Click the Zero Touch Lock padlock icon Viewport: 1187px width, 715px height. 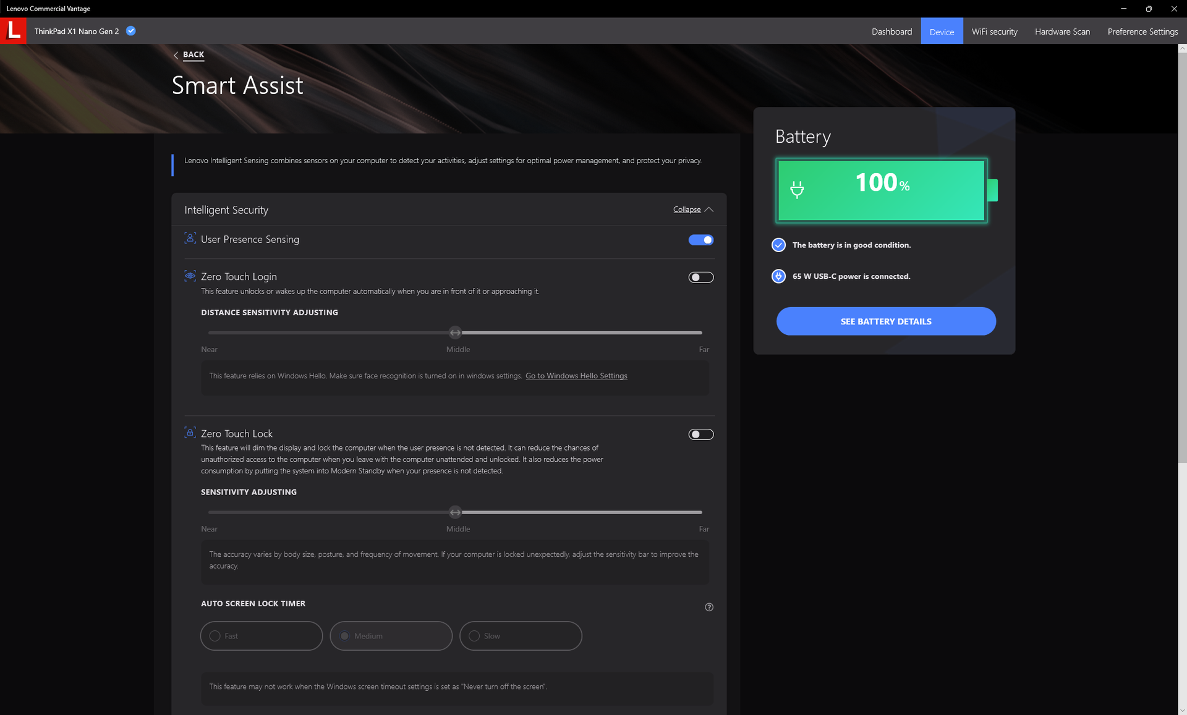[x=190, y=433]
